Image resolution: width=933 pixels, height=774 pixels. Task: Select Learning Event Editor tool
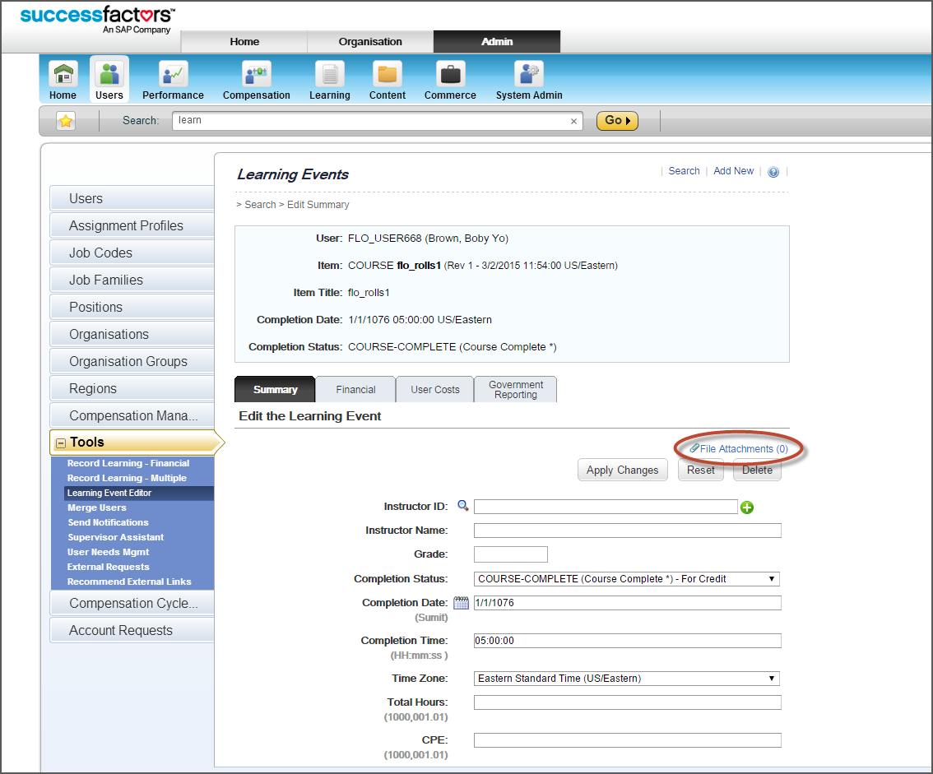[139, 494]
